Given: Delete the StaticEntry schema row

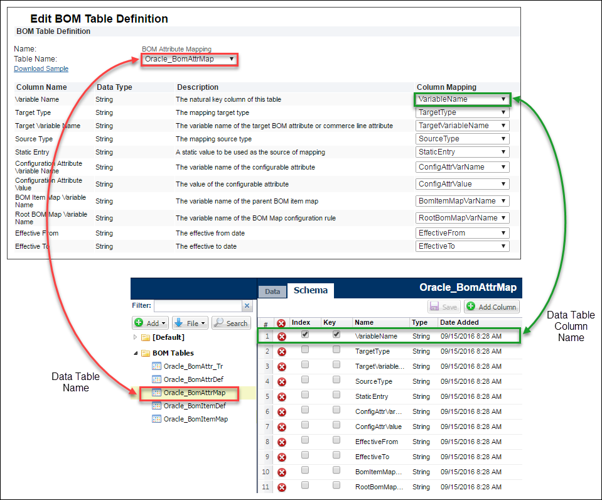Looking at the screenshot, I should coord(281,396).
